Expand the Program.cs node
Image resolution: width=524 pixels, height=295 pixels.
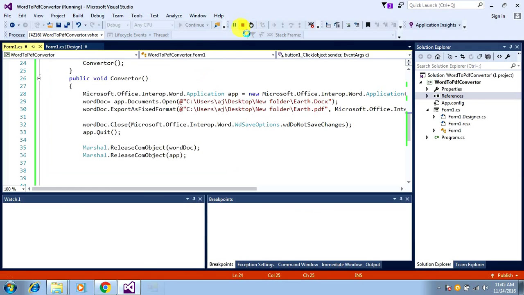click(x=427, y=137)
